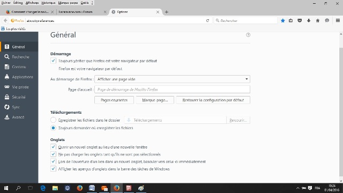
Task: Click the Téléchargements folder field
Action: 175,120
